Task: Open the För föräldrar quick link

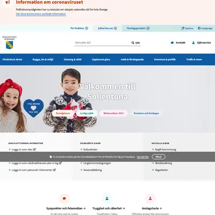Action: click(77, 28)
